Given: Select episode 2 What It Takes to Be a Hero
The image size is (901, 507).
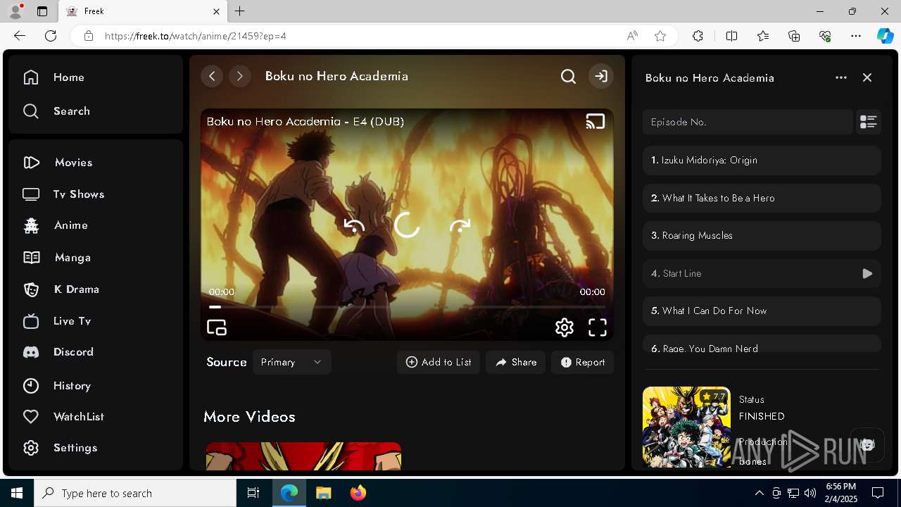Looking at the screenshot, I should click(762, 199).
